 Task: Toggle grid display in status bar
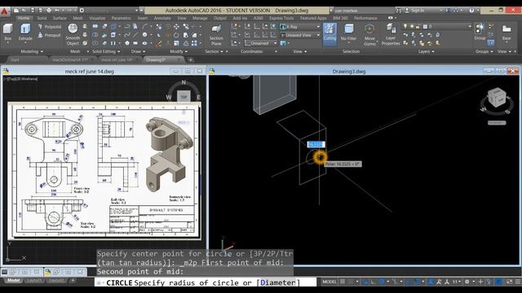[343, 282]
